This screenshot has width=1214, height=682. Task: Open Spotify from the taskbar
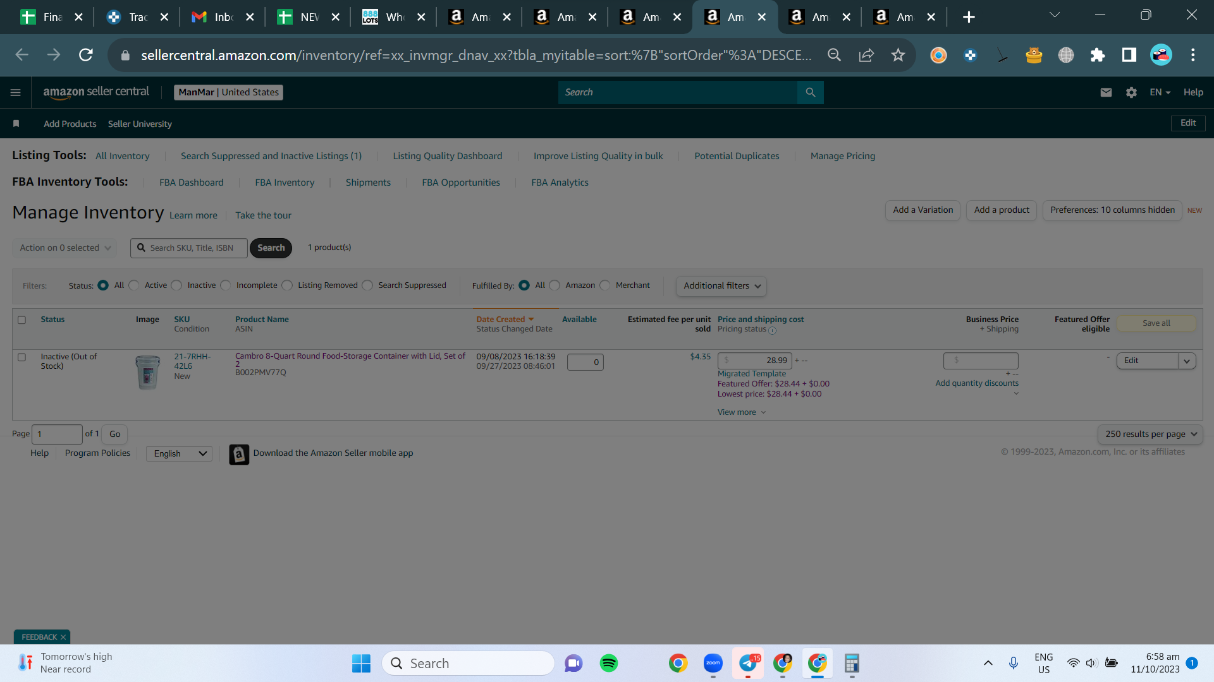609,663
